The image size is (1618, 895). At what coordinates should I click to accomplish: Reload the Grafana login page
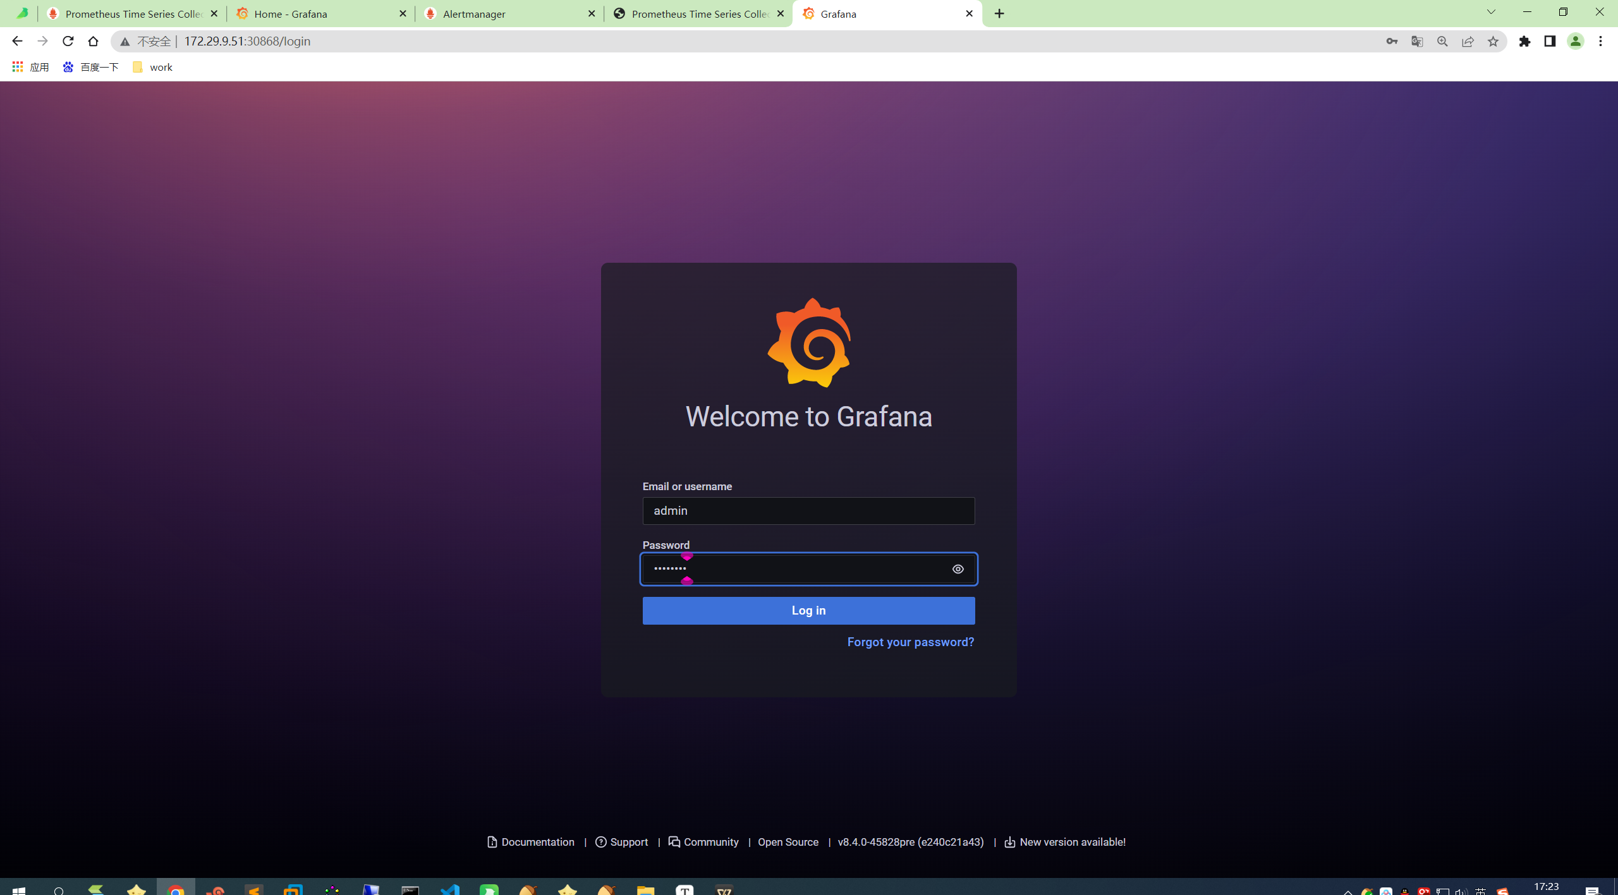click(x=68, y=41)
